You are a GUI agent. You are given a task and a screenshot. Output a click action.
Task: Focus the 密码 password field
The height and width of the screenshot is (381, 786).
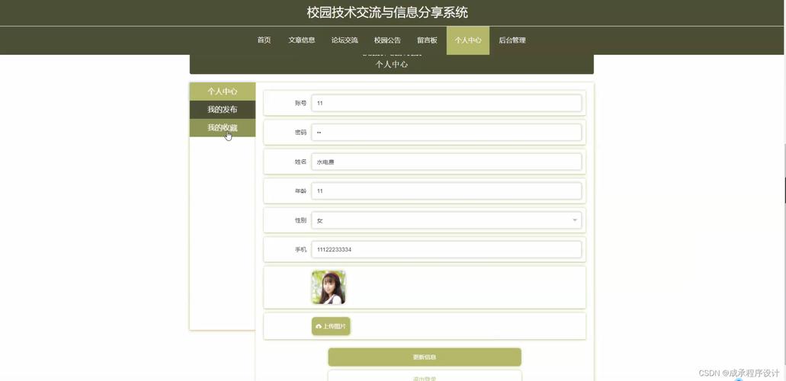click(446, 133)
